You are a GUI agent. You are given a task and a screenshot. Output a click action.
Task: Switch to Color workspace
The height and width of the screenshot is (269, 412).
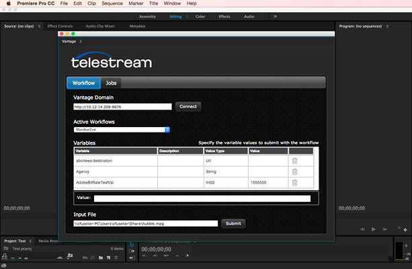[x=200, y=17]
